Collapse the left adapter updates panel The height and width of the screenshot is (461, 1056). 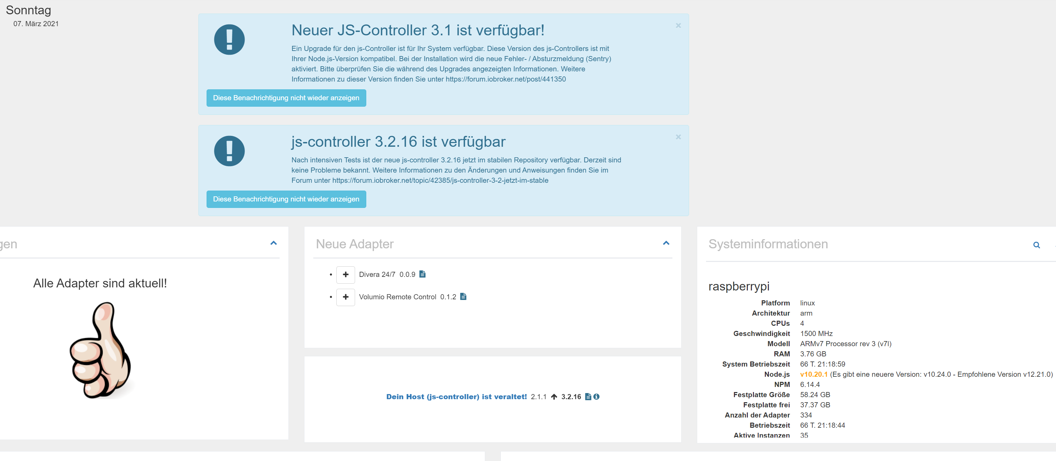(x=274, y=243)
